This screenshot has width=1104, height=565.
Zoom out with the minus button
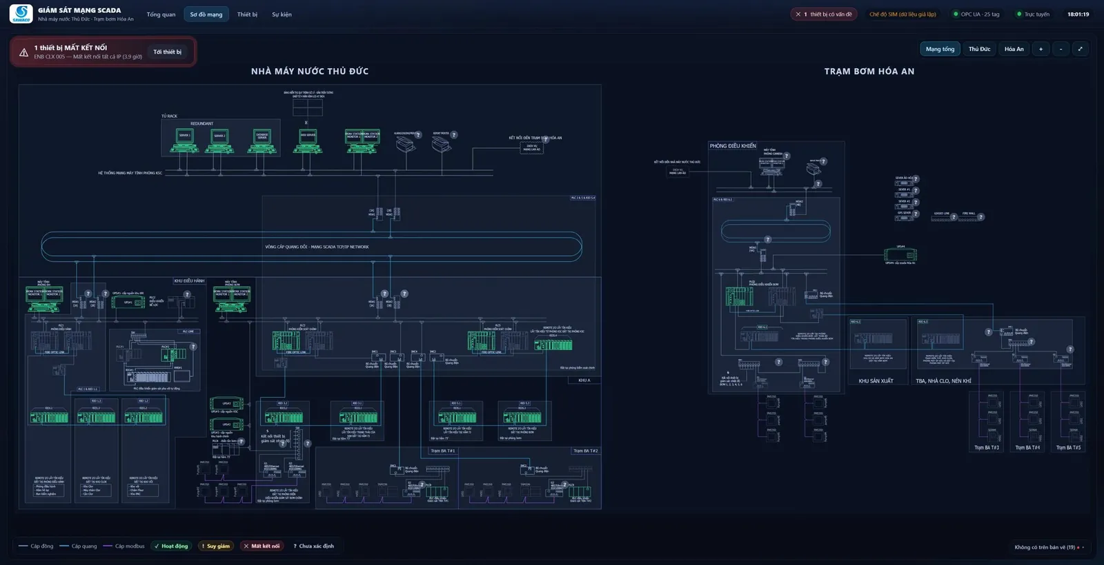tap(1061, 49)
